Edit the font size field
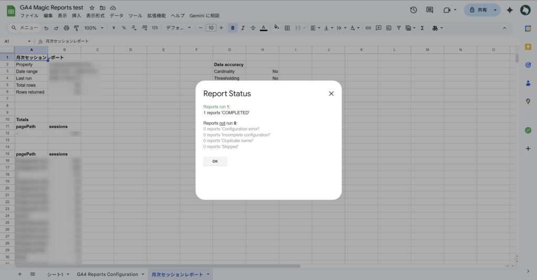537x280 pixels. pyautogui.click(x=211, y=28)
